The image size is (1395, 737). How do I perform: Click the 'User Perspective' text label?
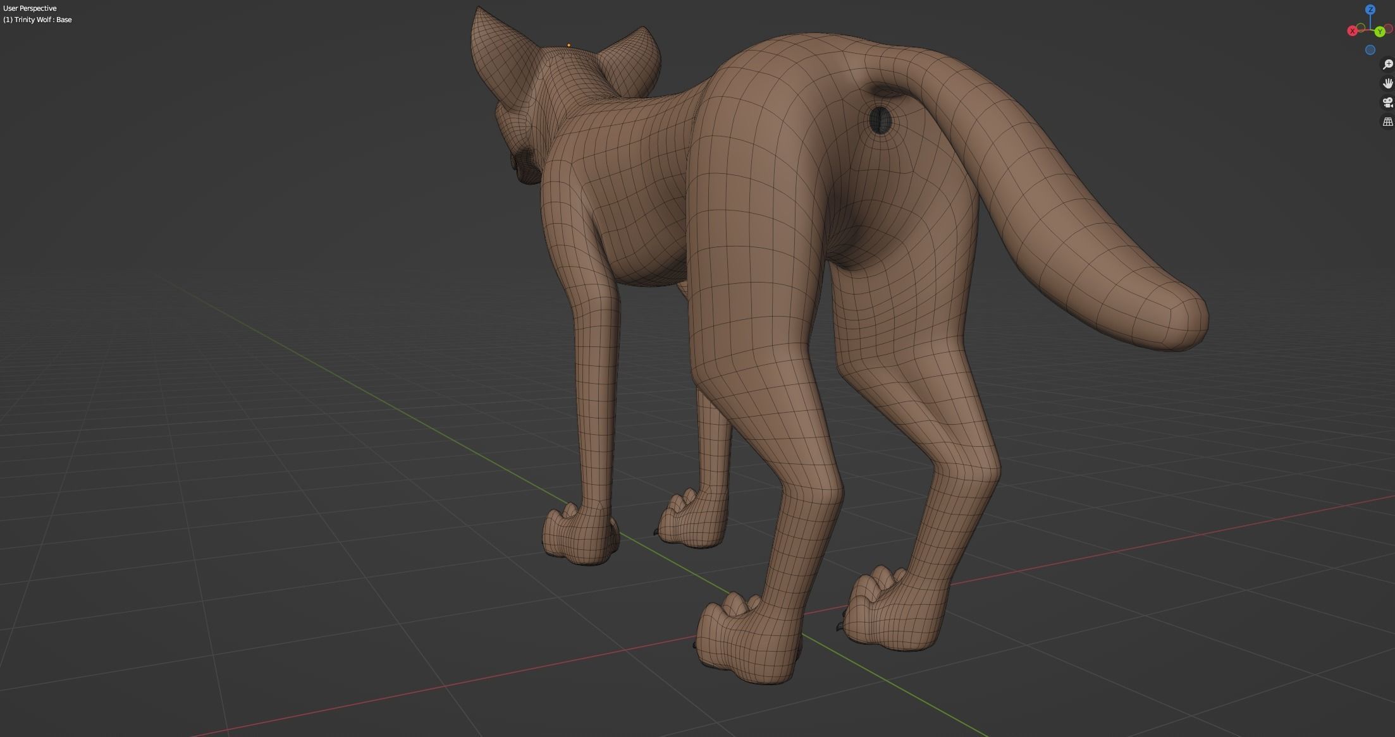coord(30,8)
